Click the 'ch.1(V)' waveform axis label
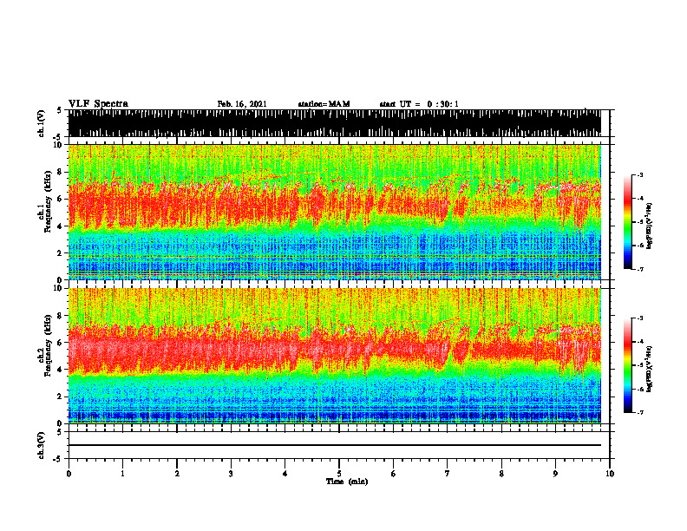The height and width of the screenshot is (531, 687). coord(42,123)
